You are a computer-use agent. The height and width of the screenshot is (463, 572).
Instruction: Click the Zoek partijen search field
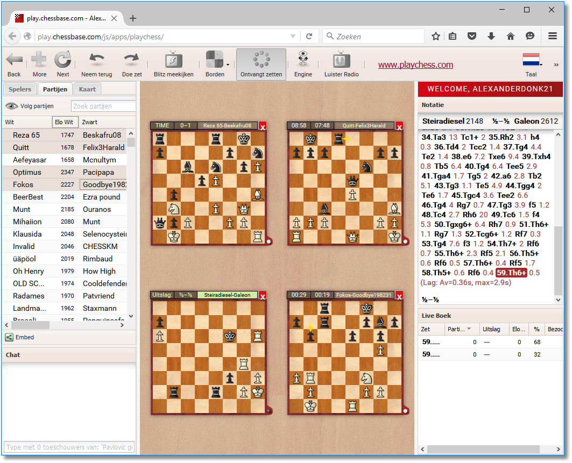(103, 106)
